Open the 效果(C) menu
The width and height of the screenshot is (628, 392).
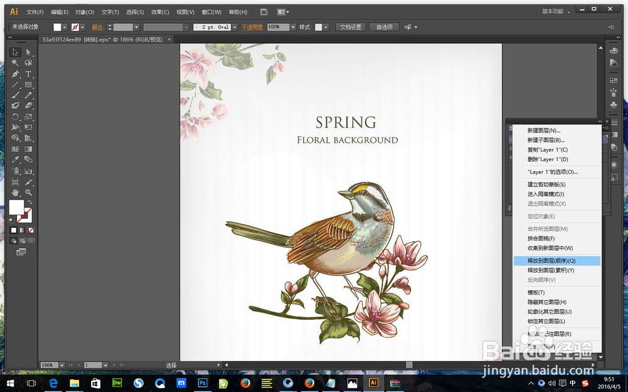pos(160,12)
